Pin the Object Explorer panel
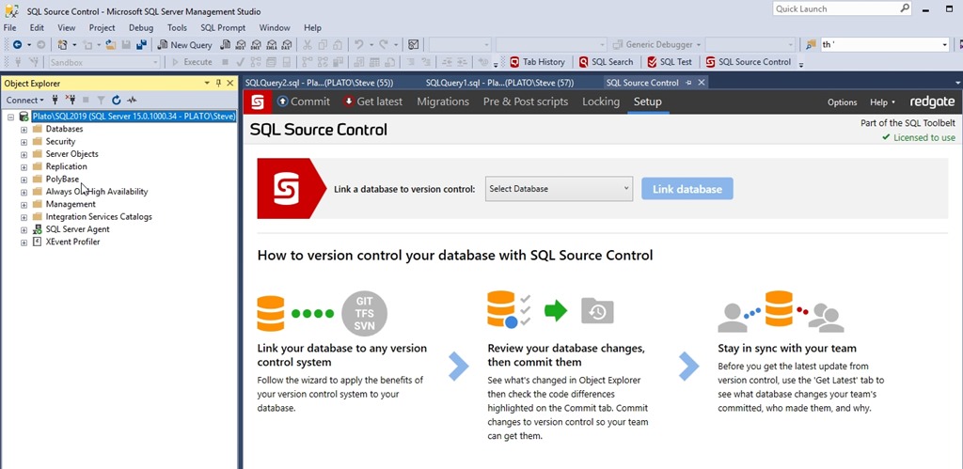The height and width of the screenshot is (469, 963). 219,83
